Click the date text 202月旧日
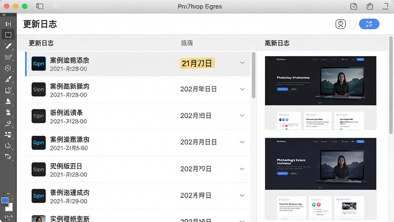The image size is (394, 222). (196, 116)
